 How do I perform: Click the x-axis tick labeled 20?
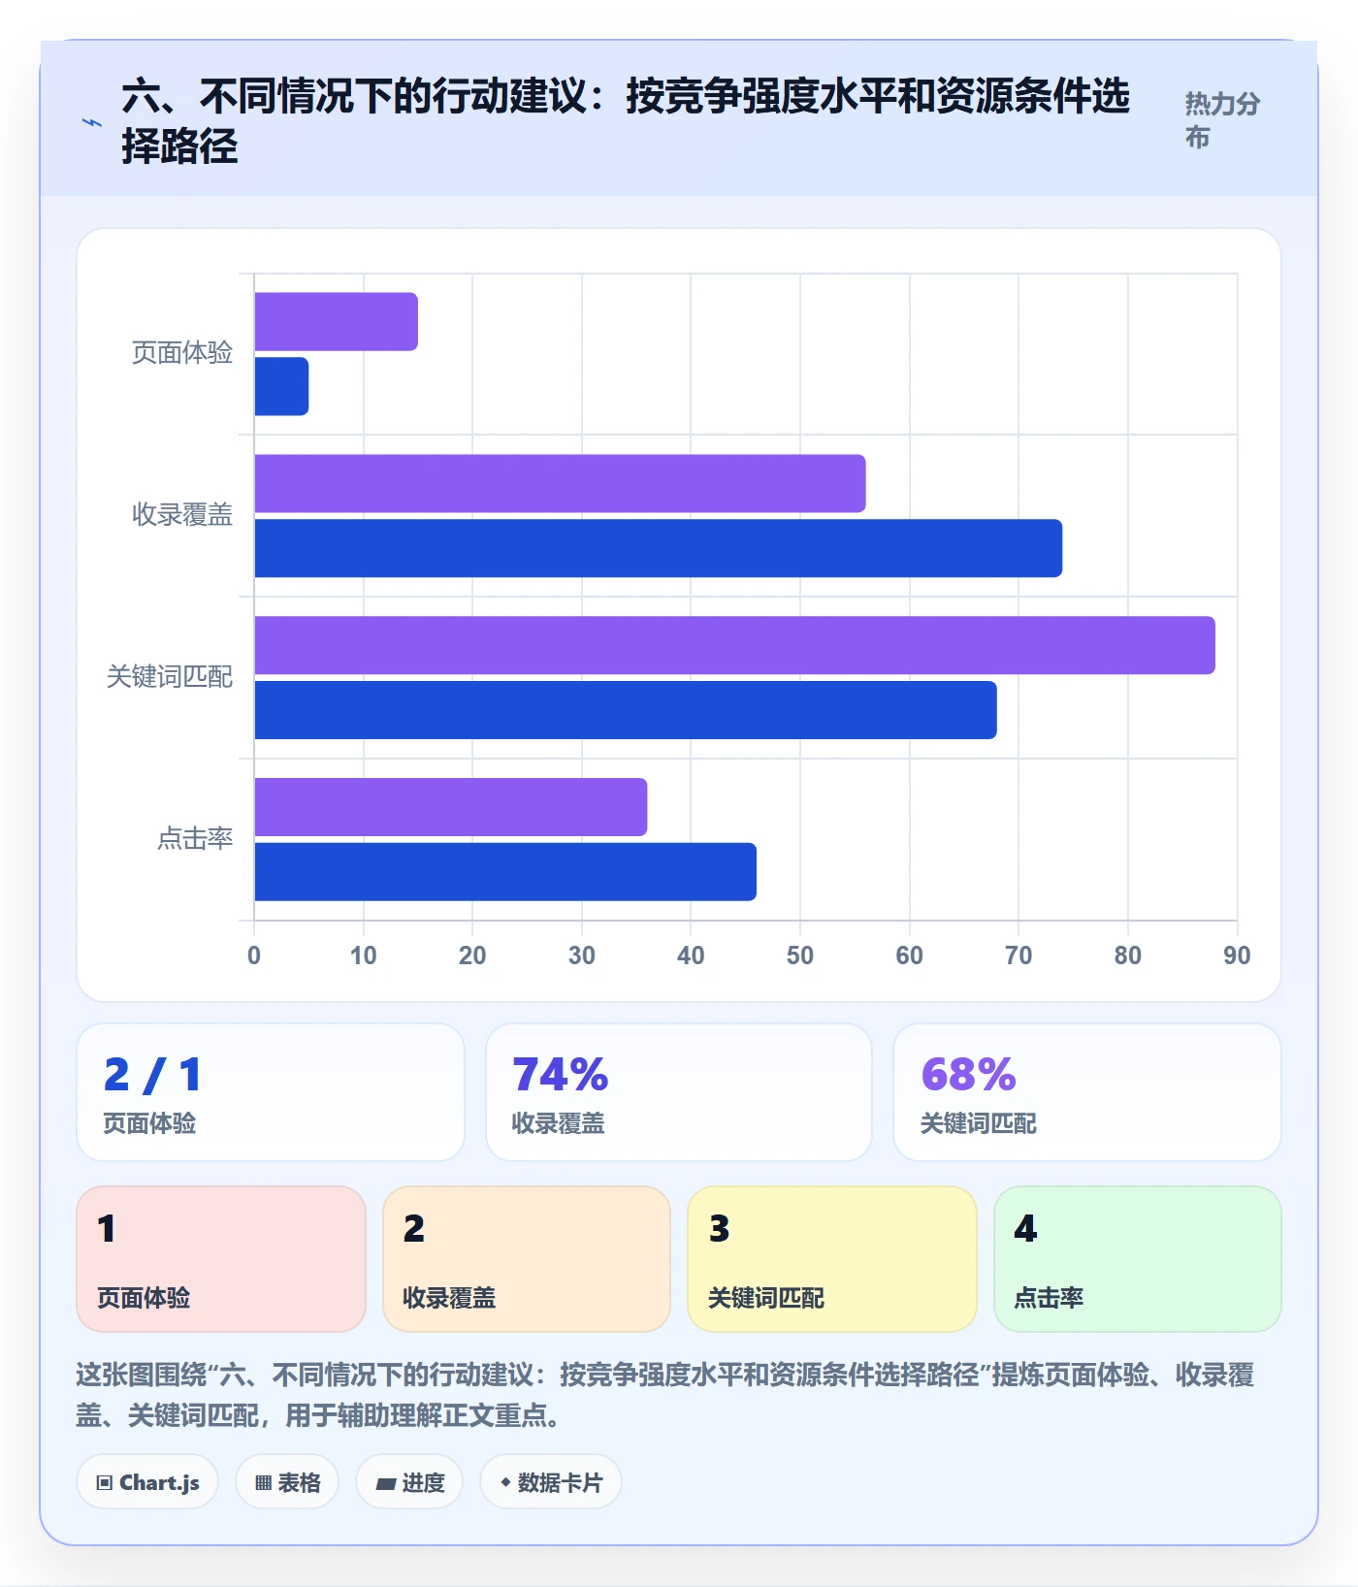[472, 955]
